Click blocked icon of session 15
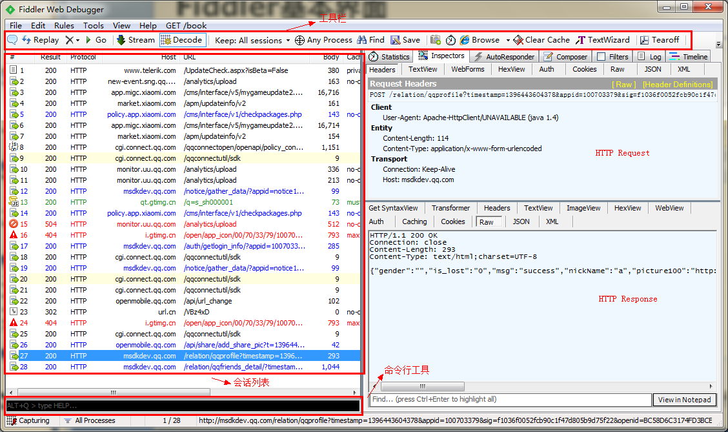728x432 pixels. (14, 224)
